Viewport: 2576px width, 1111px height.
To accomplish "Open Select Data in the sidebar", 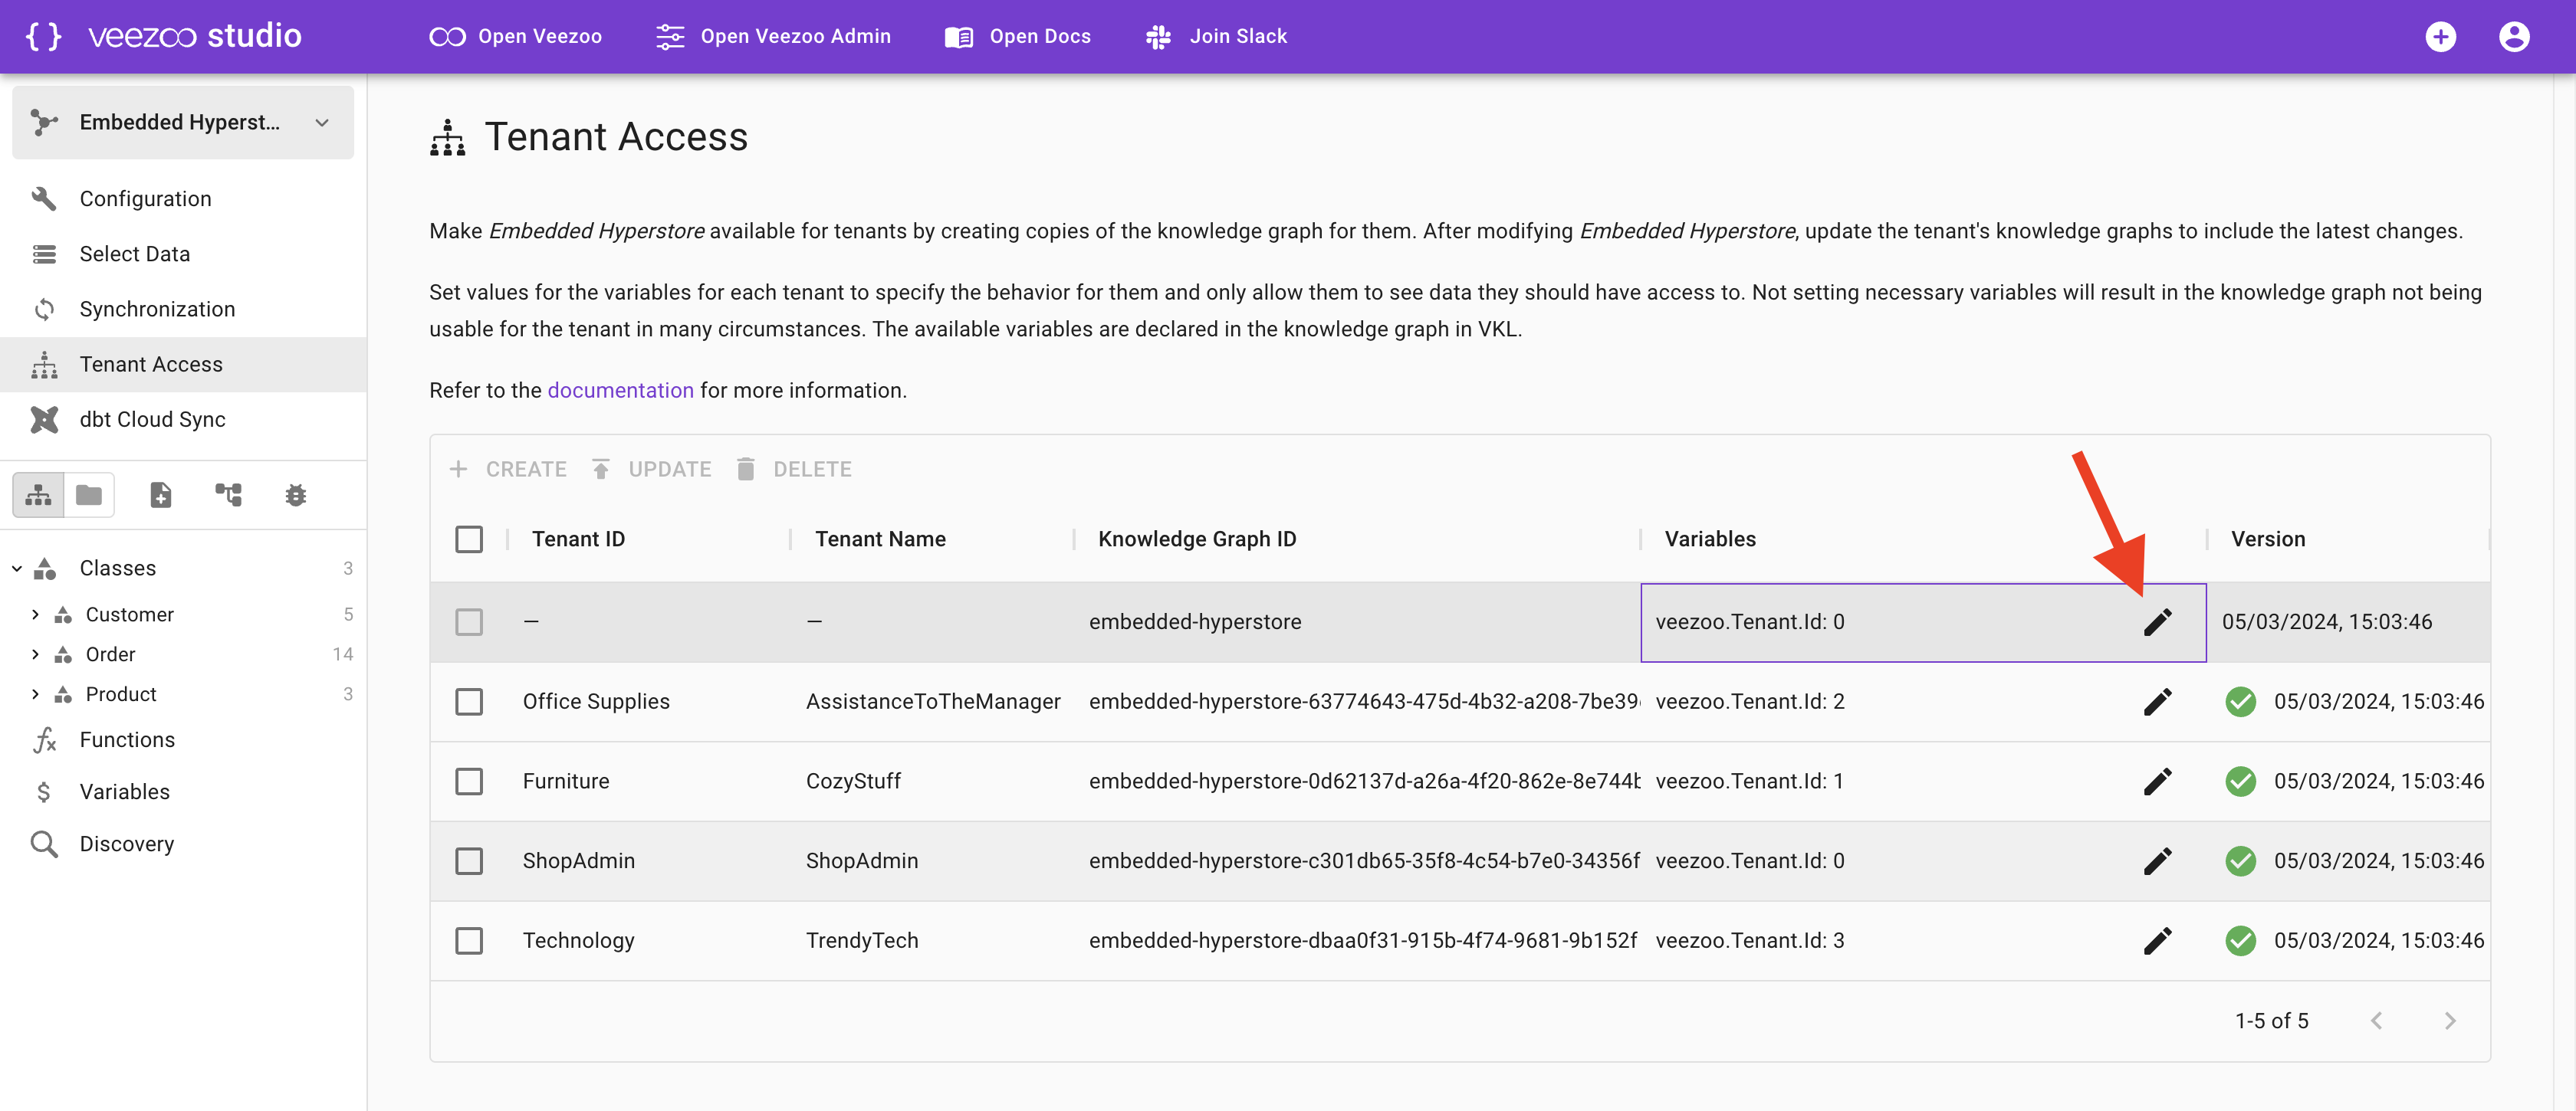I will pos(183,254).
